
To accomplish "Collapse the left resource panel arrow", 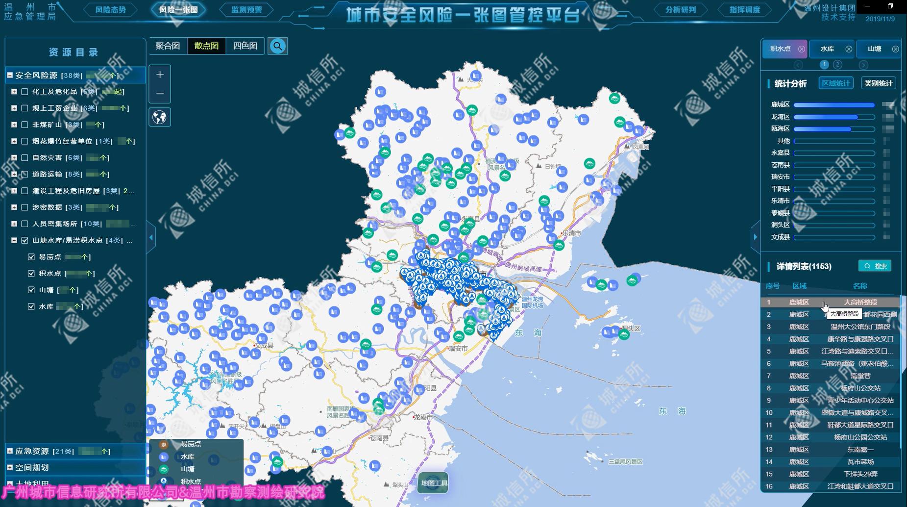I will [151, 238].
